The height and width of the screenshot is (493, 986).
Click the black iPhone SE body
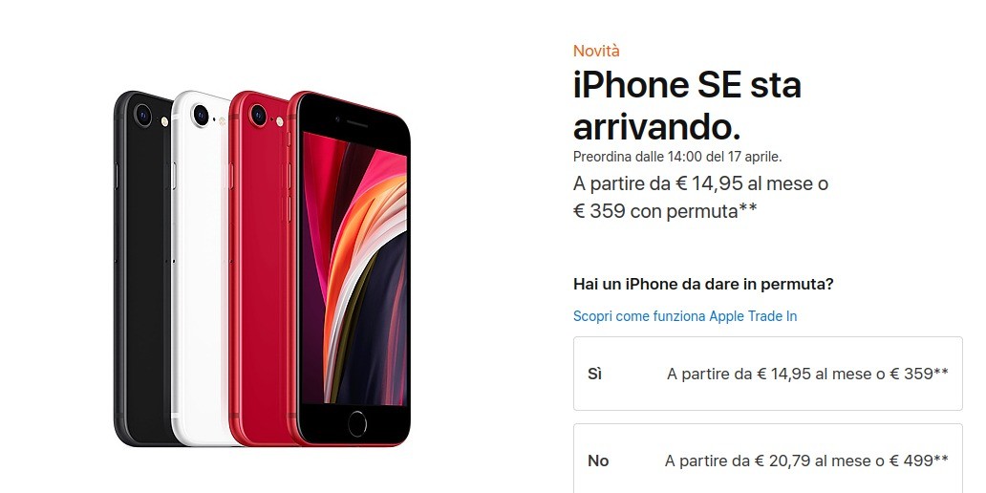click(143, 270)
